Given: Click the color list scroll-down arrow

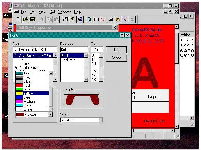Looking at the screenshot, I should pos(51,109).
